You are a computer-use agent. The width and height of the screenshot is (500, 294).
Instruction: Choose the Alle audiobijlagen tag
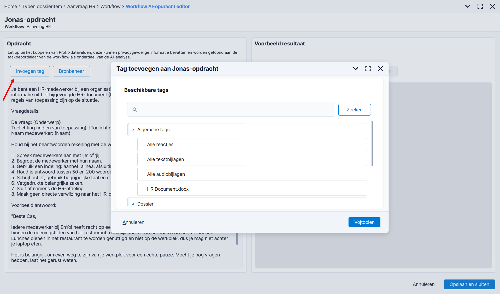point(252,174)
